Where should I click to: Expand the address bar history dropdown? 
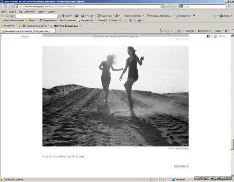(x=162, y=6)
